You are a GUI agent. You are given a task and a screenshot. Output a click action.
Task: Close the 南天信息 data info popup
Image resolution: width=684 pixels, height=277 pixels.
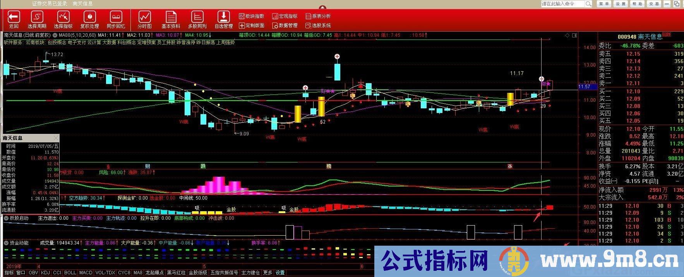56,138
